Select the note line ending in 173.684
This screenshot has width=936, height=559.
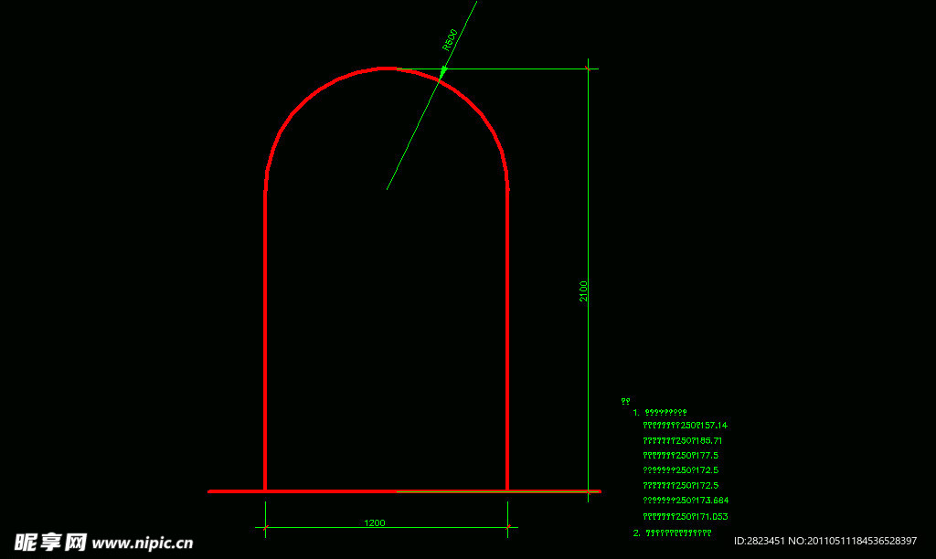click(x=686, y=501)
